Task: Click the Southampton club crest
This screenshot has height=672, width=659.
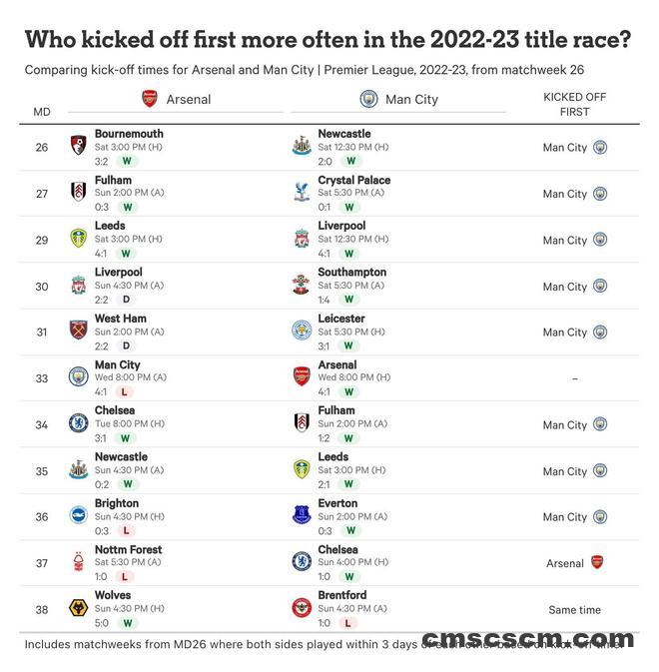Action: (302, 285)
